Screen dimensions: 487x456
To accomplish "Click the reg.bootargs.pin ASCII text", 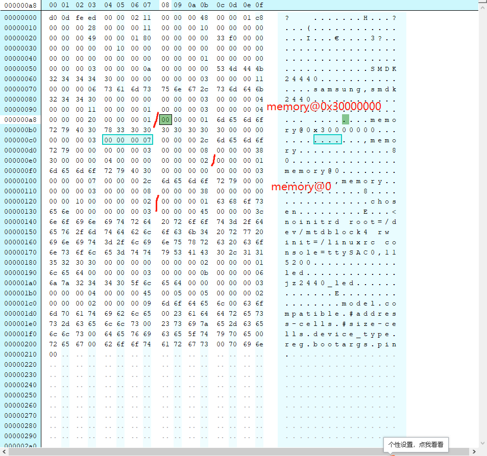I will 340,345.
